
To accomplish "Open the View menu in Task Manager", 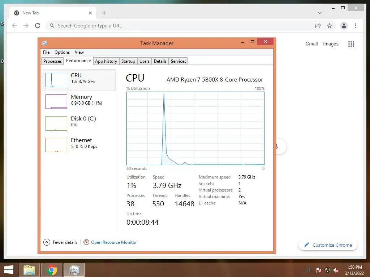I will tap(79, 52).
